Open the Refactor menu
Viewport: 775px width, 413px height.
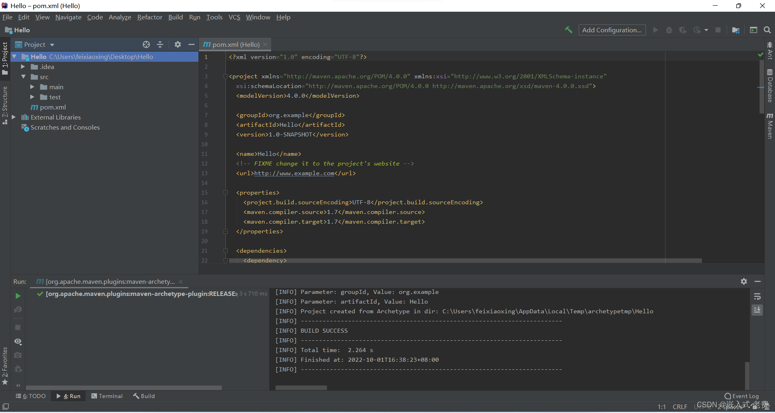[150, 17]
